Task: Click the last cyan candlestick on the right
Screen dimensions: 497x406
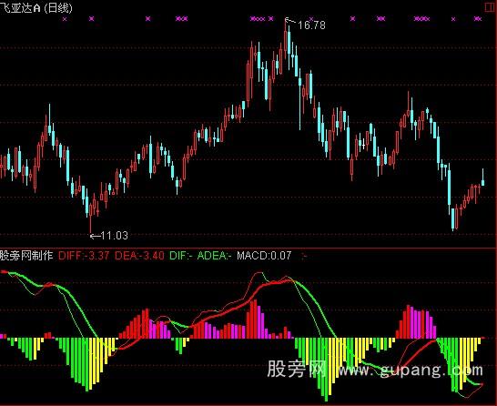Action: click(x=482, y=178)
